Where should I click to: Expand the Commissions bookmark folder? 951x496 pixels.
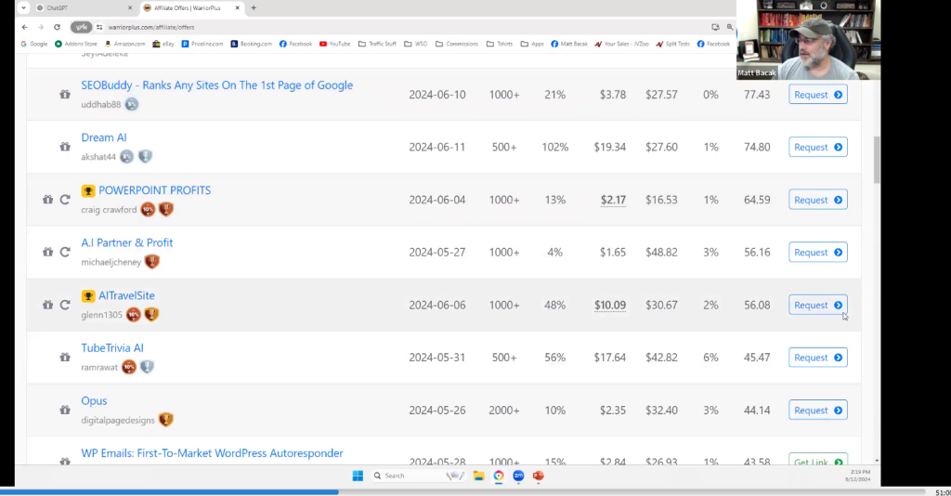(x=457, y=44)
